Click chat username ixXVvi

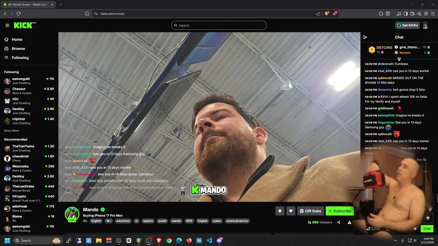tap(383, 97)
